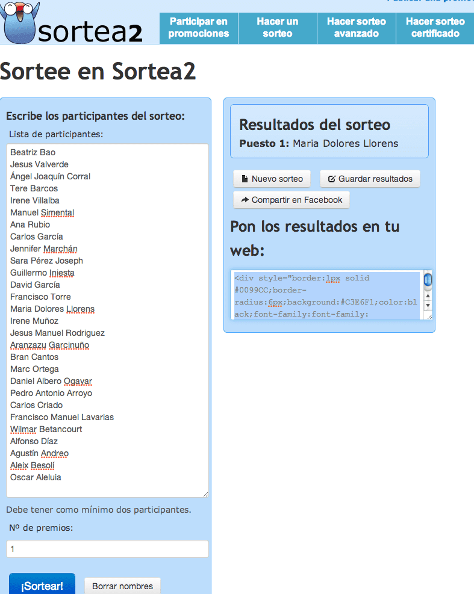Viewport: 474px width, 594px height.
Task: Click the name 'Alfonso Díaz'
Action: click(x=34, y=442)
